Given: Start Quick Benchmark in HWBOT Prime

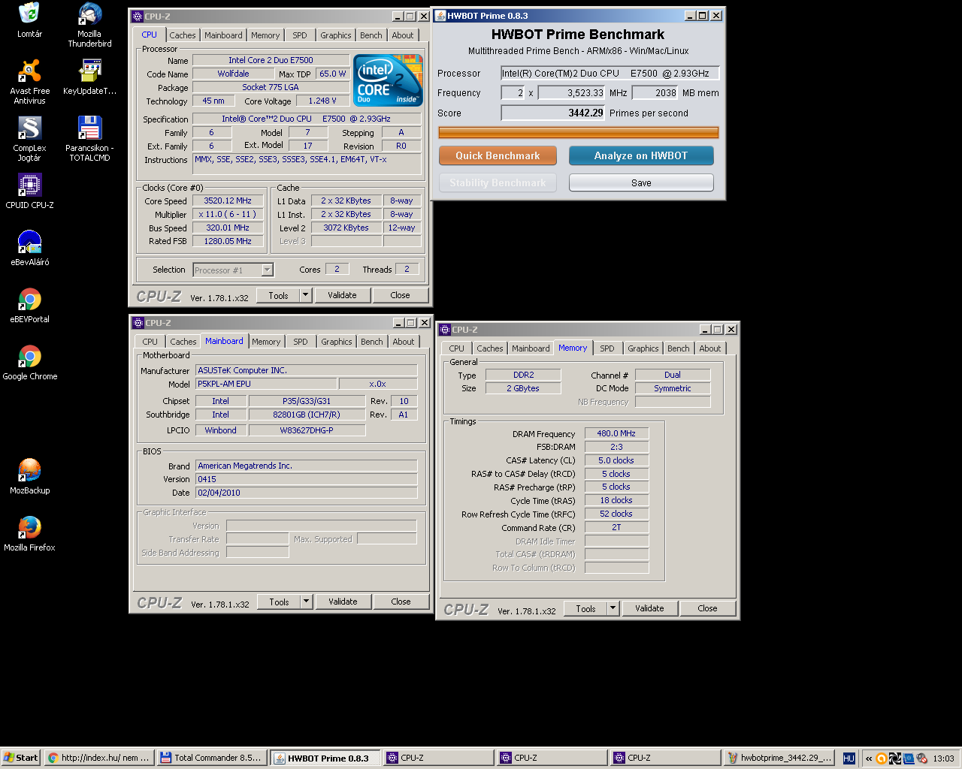Looking at the screenshot, I should coord(498,155).
